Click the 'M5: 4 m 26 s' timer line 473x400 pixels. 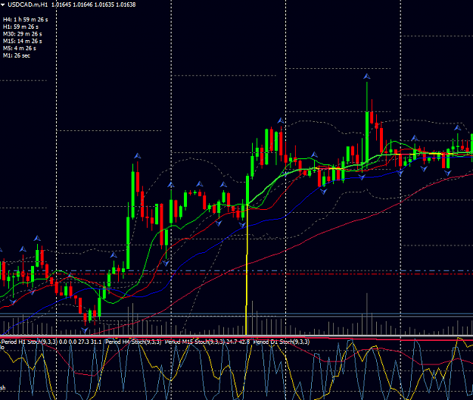(x=20, y=48)
